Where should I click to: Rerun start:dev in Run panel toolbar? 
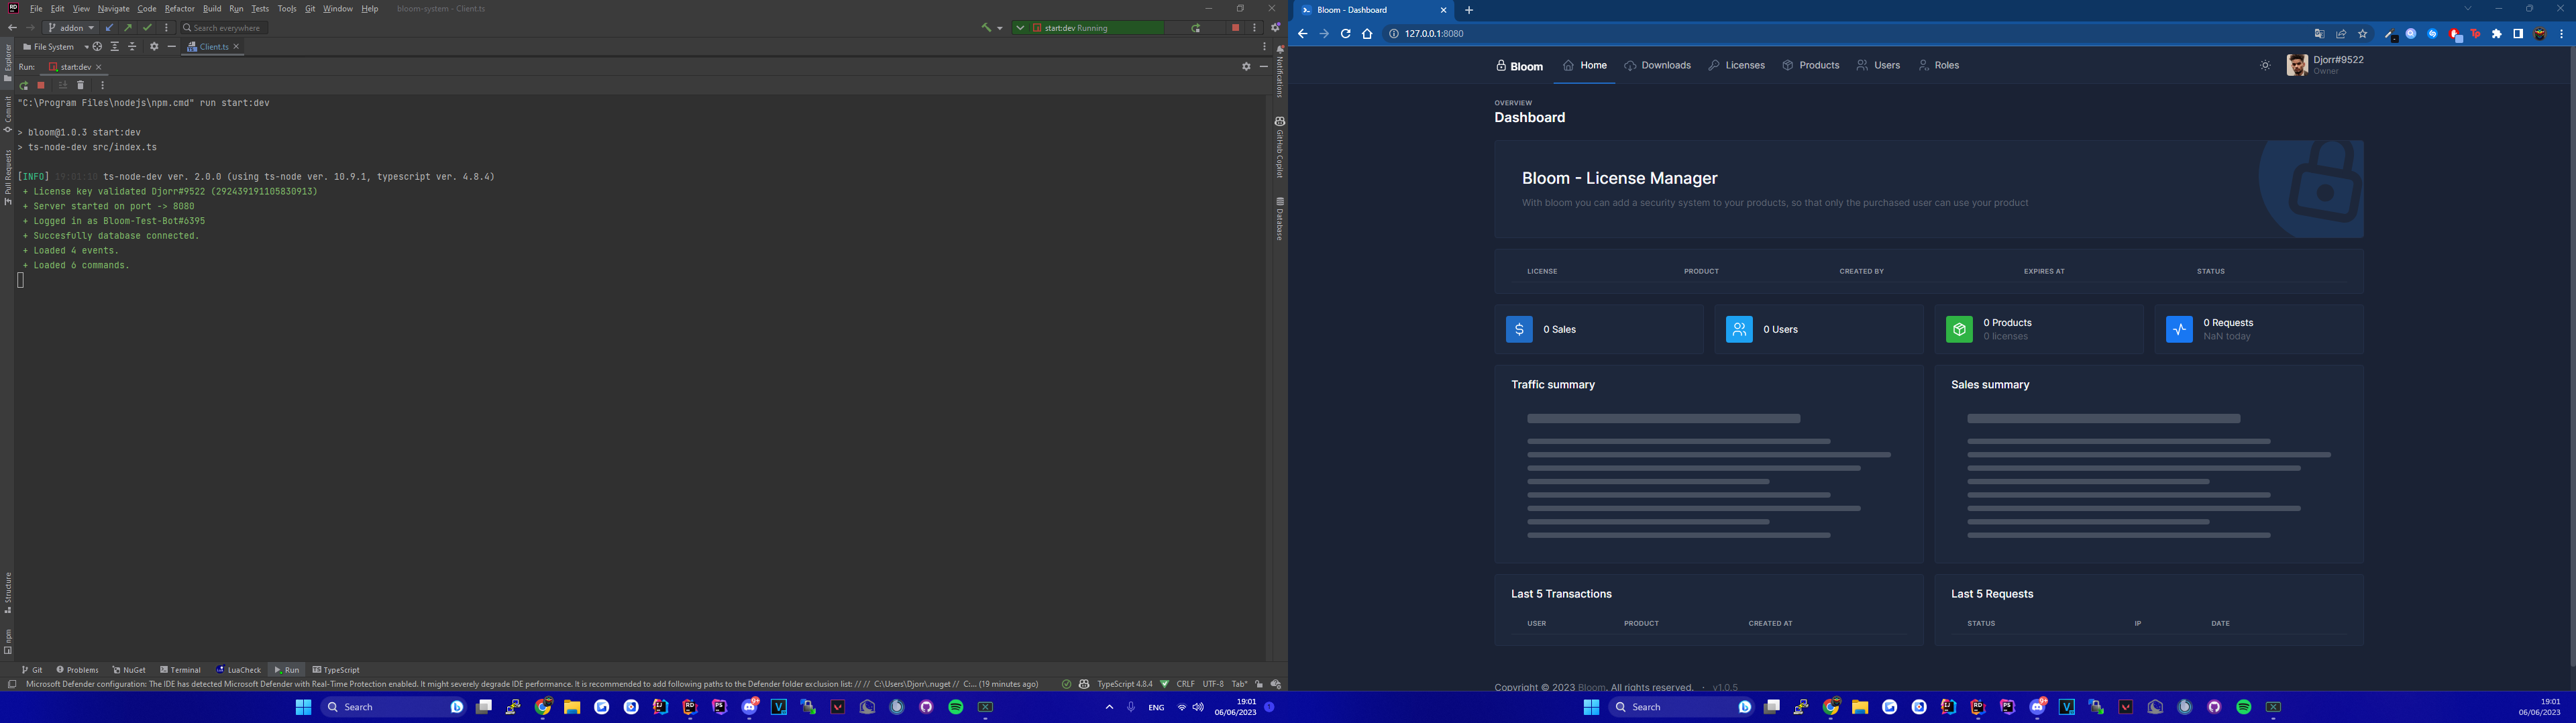coord(24,85)
